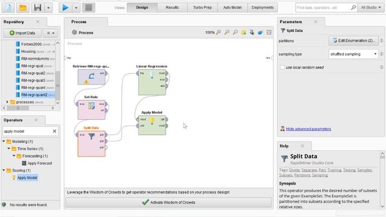Click the search magnifier icon
386x217 pixels.
[x=353, y=7]
